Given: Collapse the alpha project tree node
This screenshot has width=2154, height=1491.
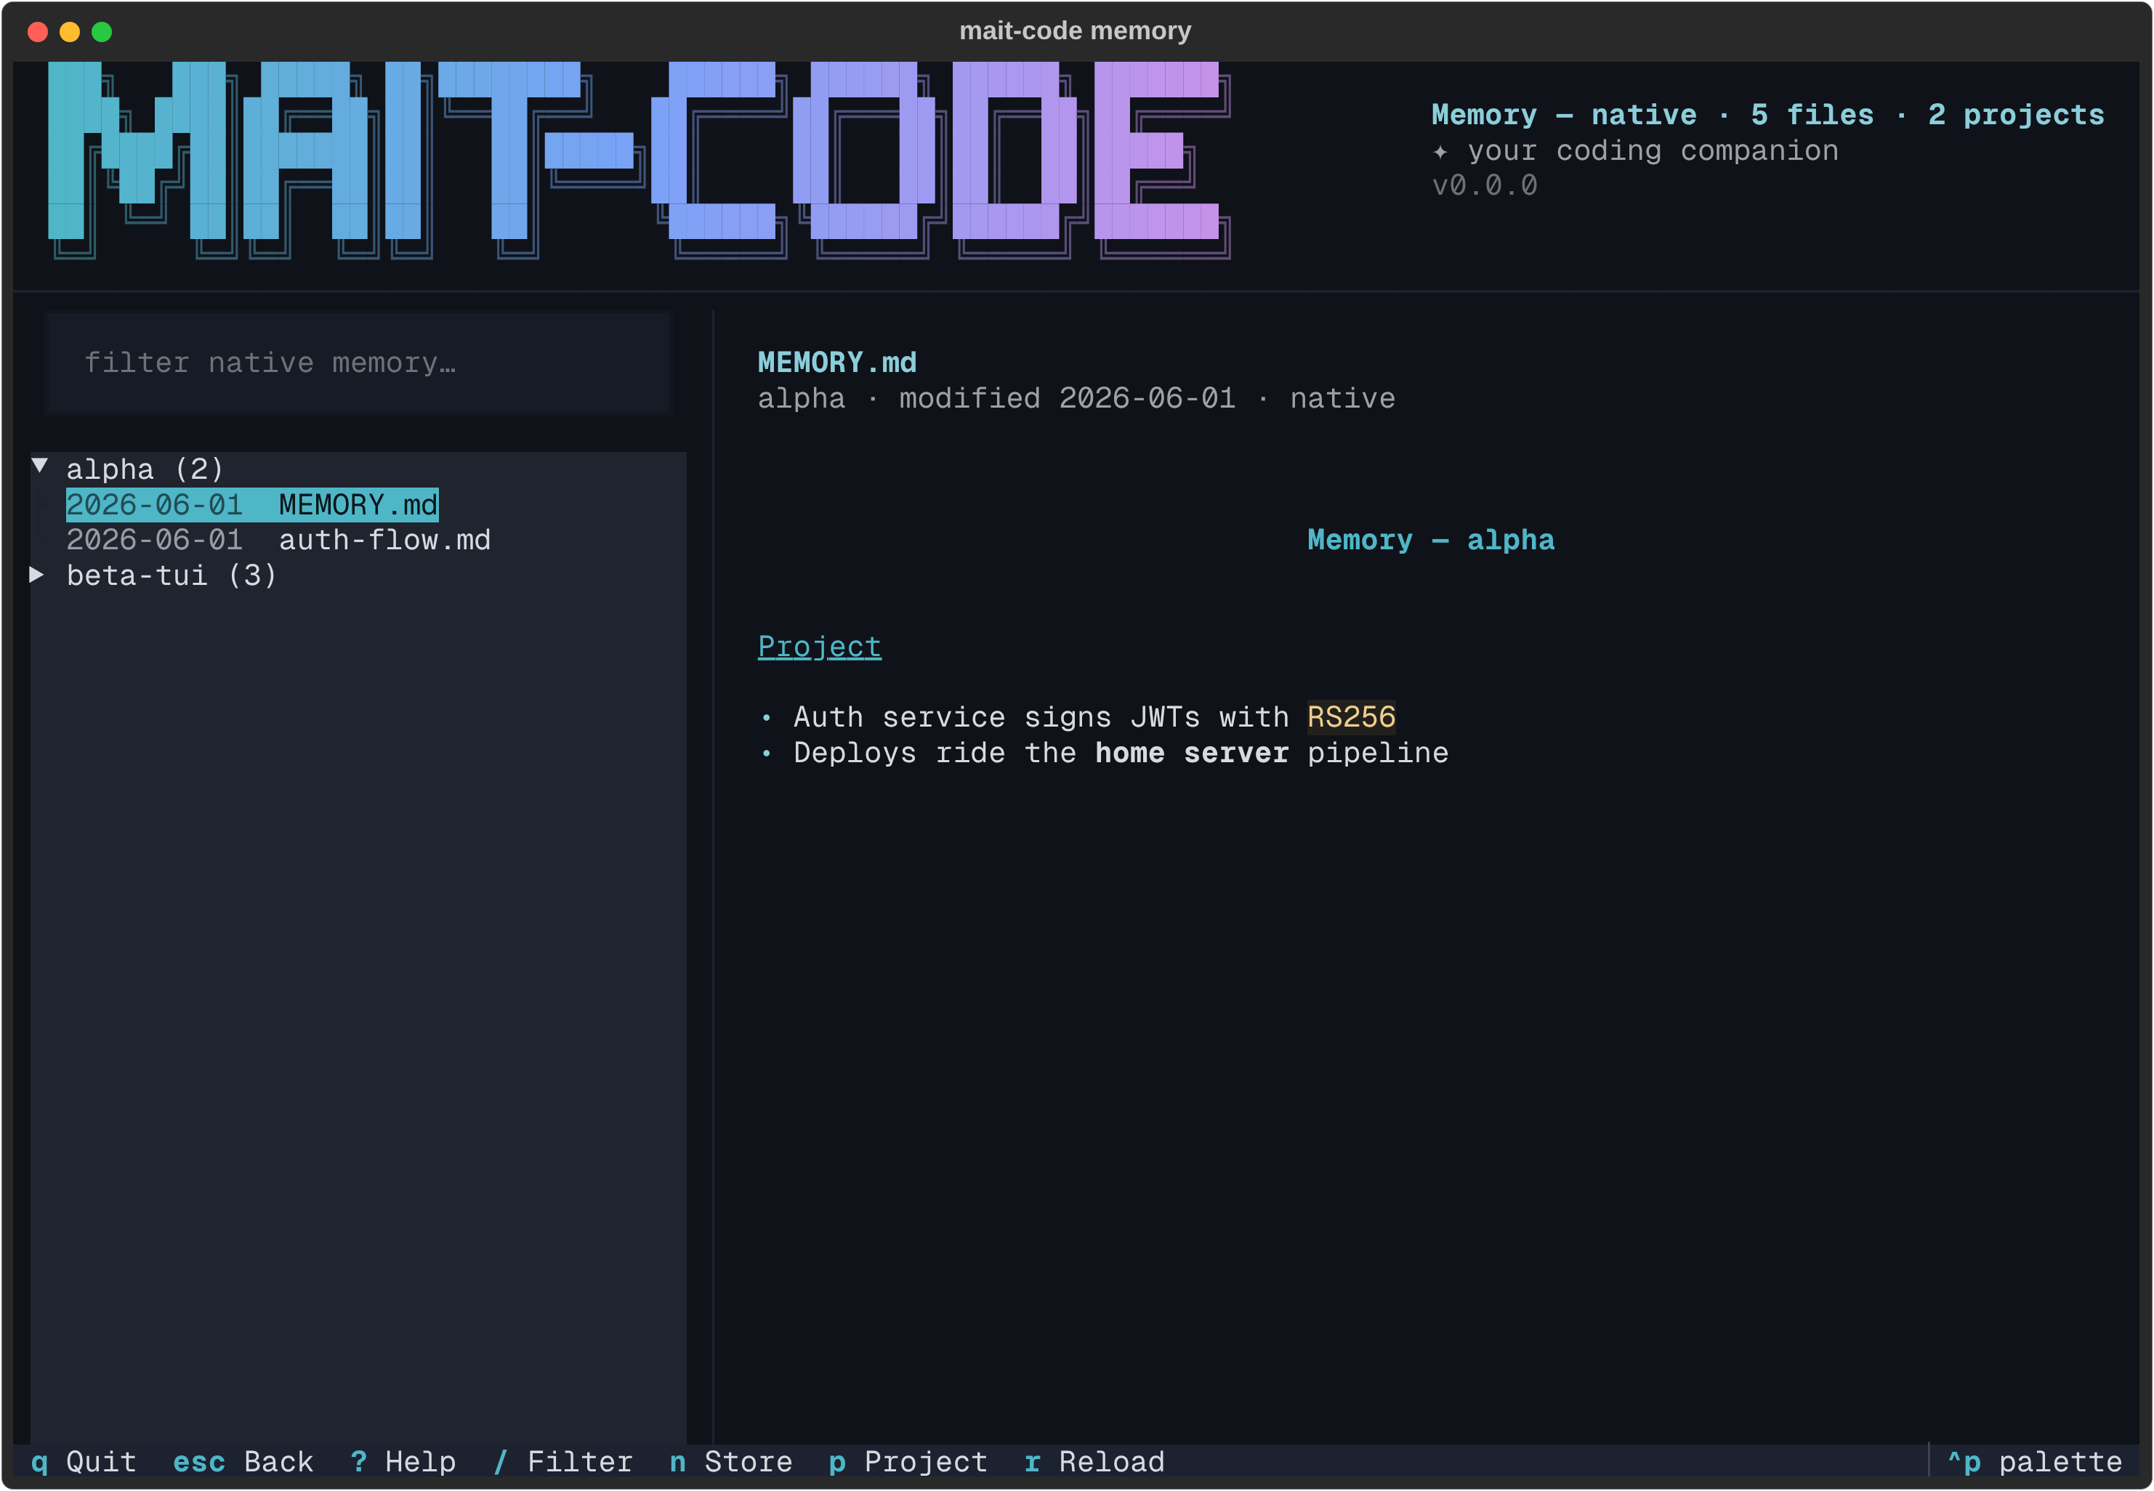Looking at the screenshot, I should click(x=39, y=466).
